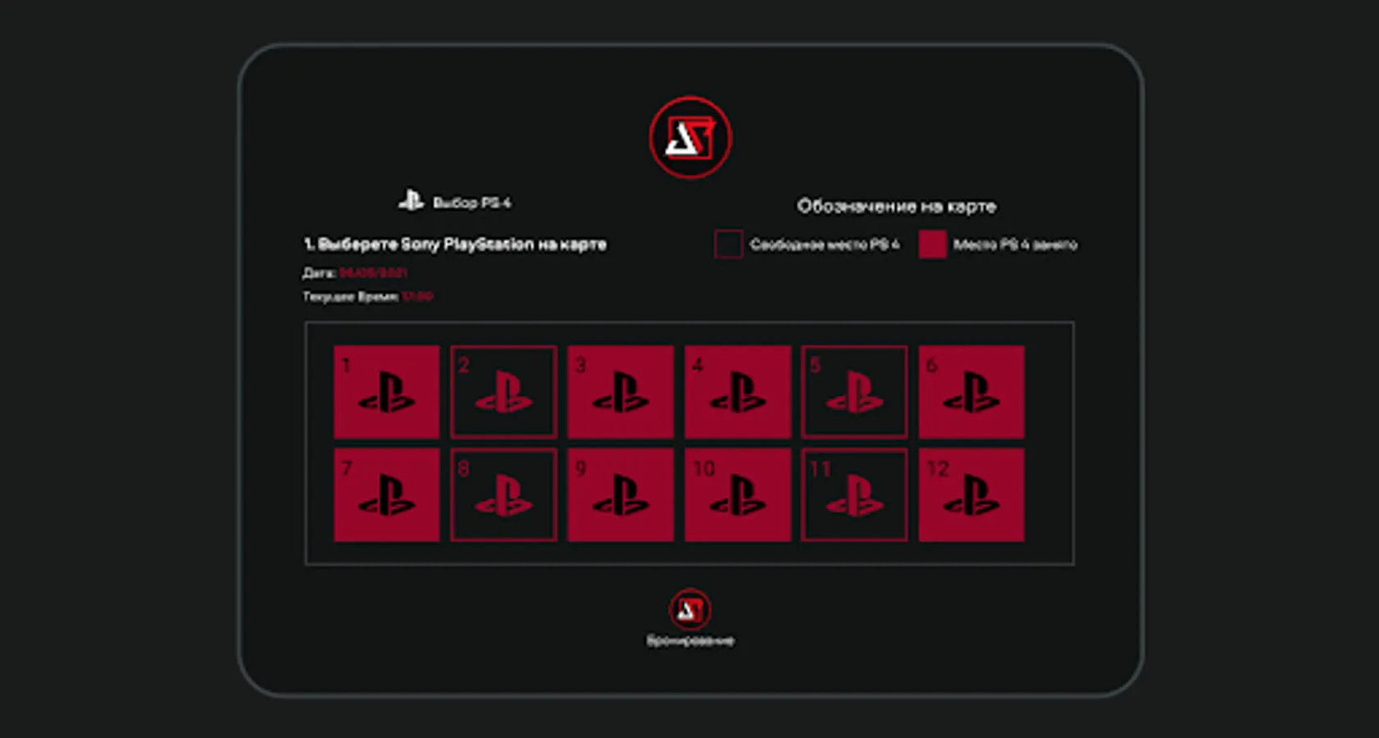This screenshot has height=738, width=1379.
Task: Click the Бронирование label under the icon
Action: (x=690, y=640)
